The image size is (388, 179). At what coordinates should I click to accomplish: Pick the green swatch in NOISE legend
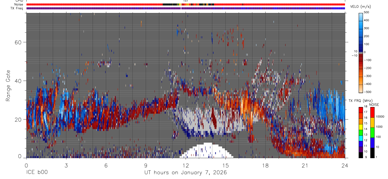[372, 133]
